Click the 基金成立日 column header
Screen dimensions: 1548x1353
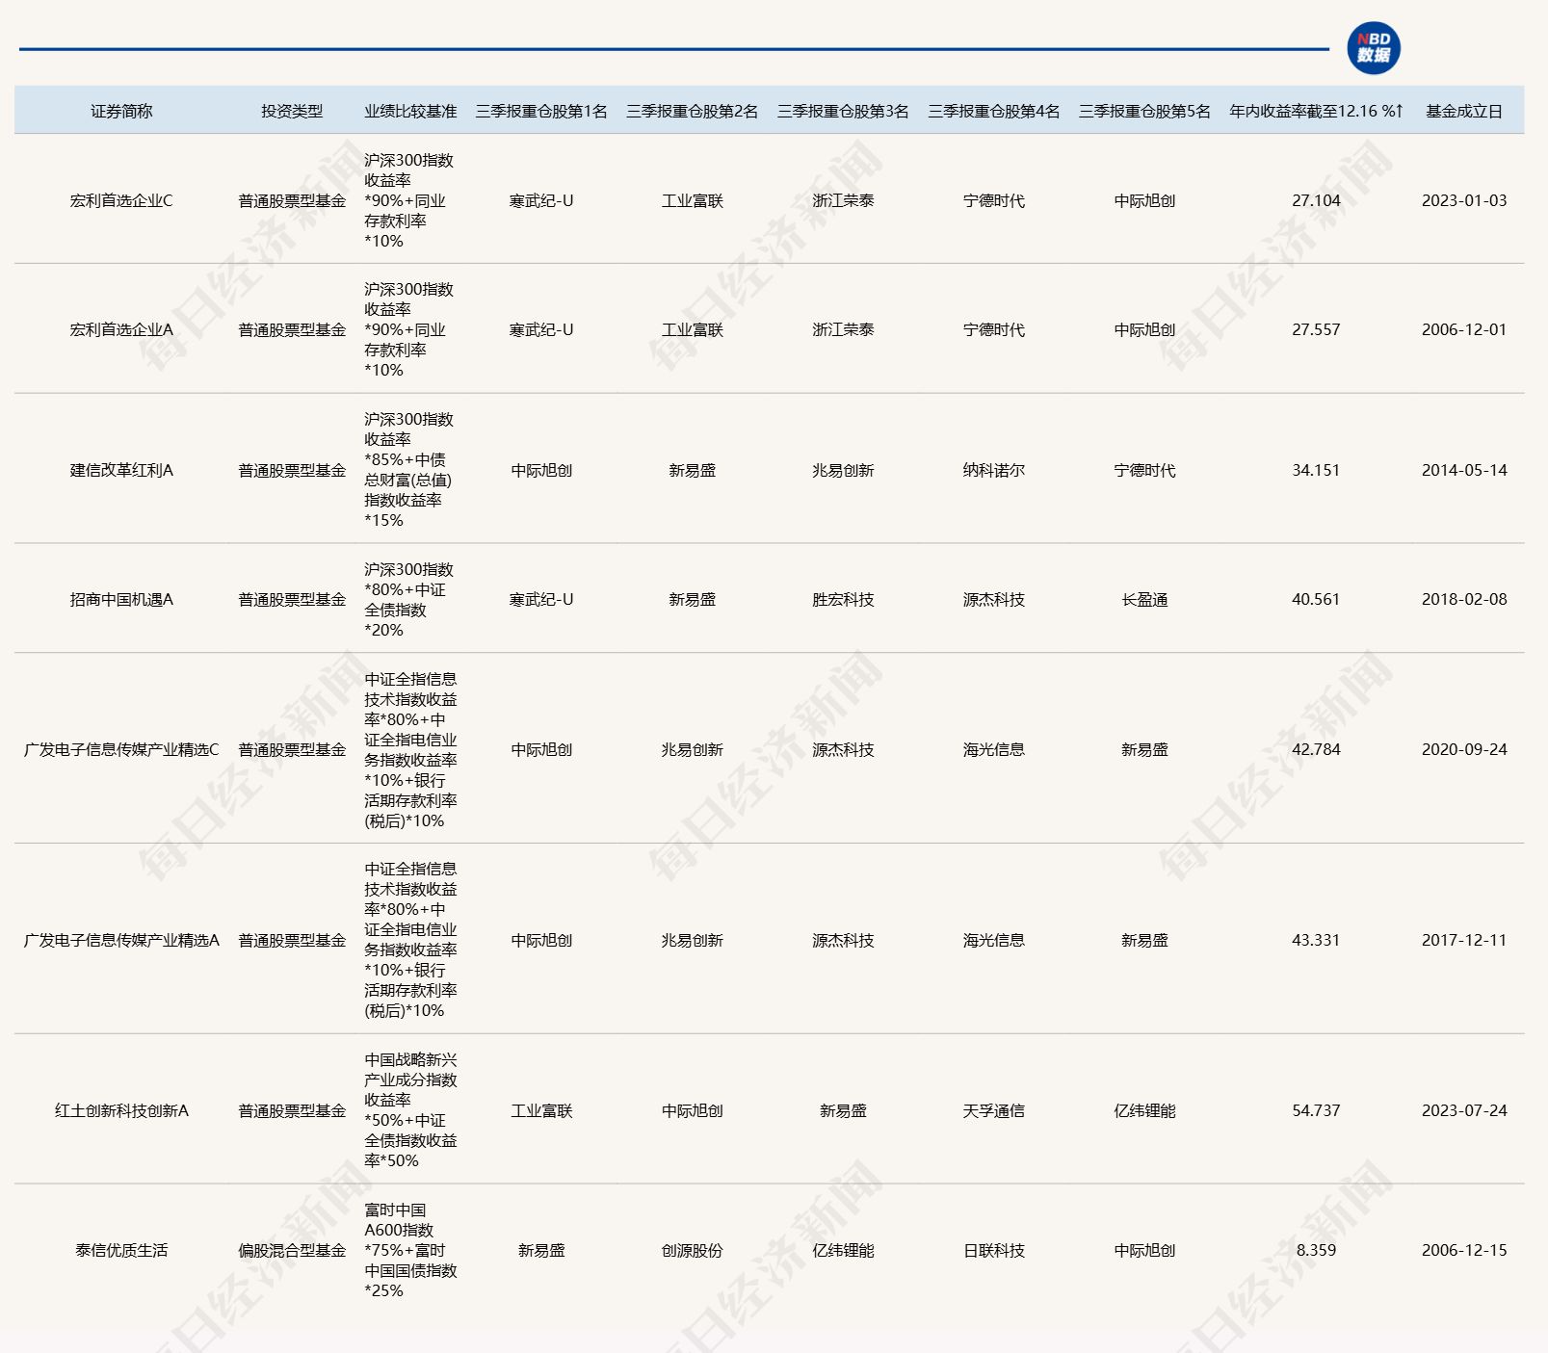[1463, 111]
